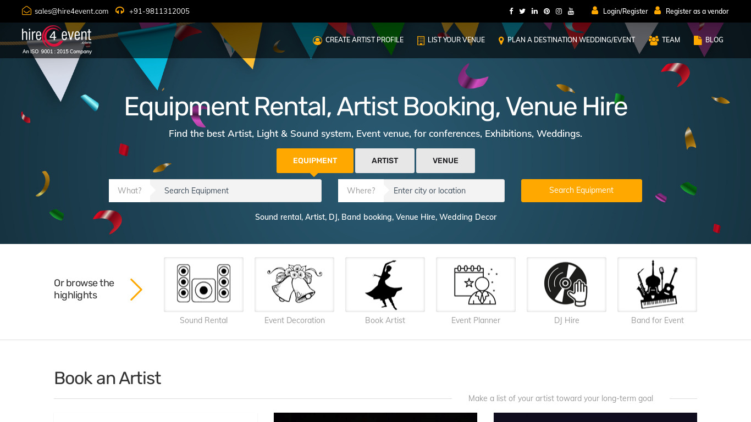Screen dimensions: 751x422
Task: Click 'An ISO 9001 : 2015 Company' text
Action: tap(57, 52)
